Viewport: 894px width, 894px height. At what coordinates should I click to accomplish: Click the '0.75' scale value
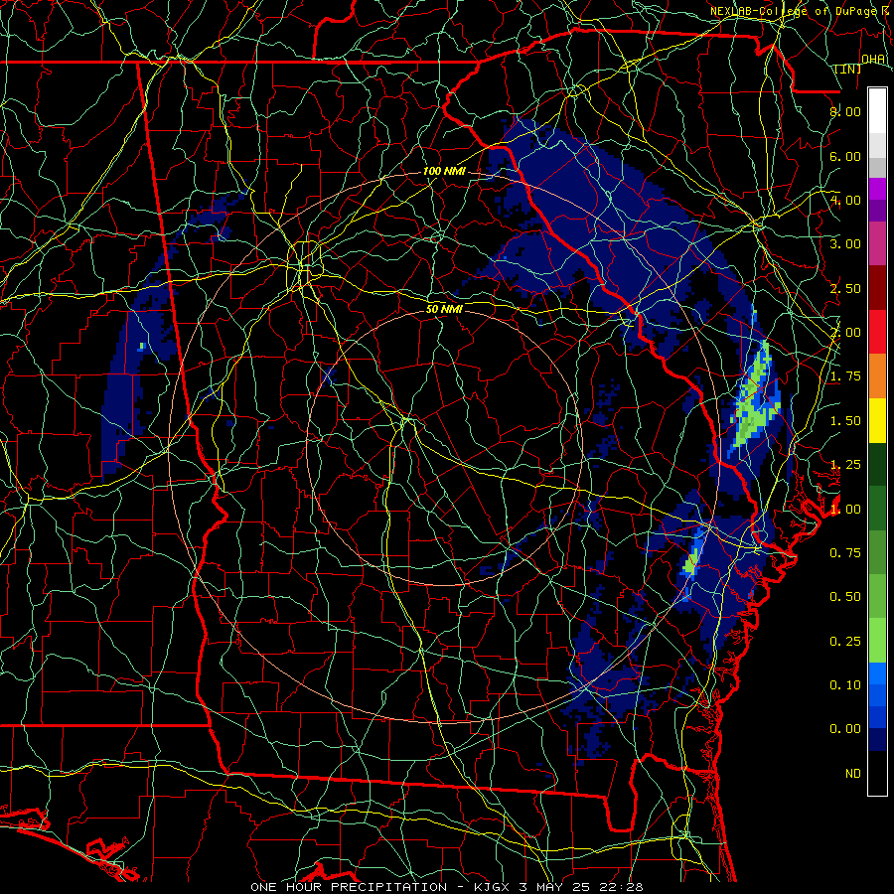coord(845,553)
